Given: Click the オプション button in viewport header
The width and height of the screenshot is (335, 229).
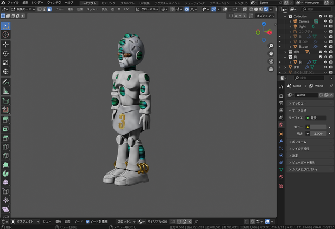Looking at the screenshot, I should pos(265,16).
